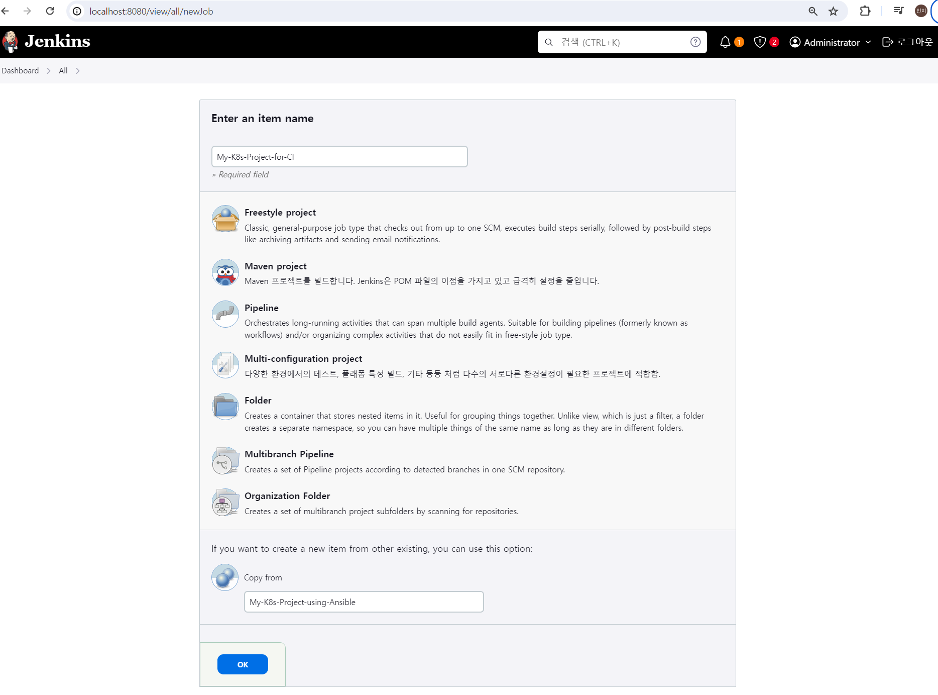Click the Administrator user avatar icon

(x=795, y=42)
